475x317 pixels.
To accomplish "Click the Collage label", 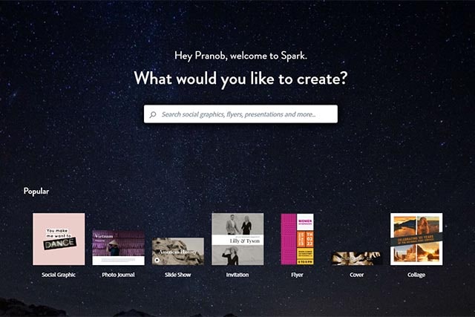I will click(416, 275).
